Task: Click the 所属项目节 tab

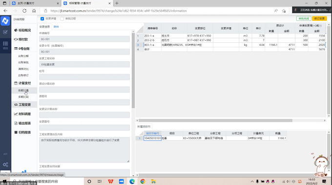Action: coord(144,127)
